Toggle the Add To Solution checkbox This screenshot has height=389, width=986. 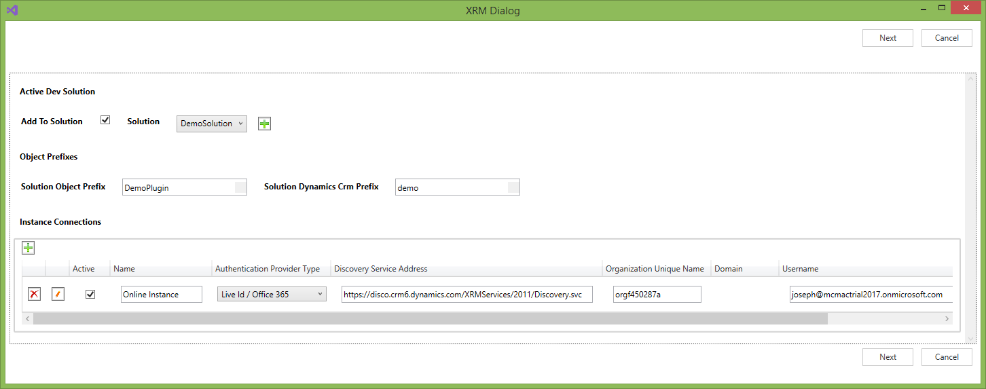(x=105, y=120)
